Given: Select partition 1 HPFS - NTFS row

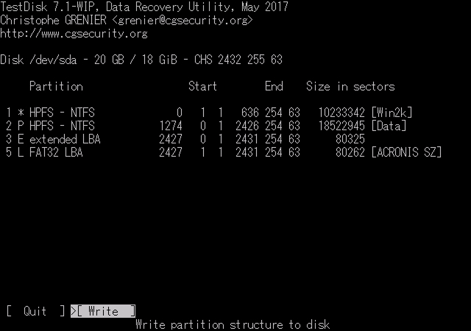Looking at the screenshot, I should (209, 113).
